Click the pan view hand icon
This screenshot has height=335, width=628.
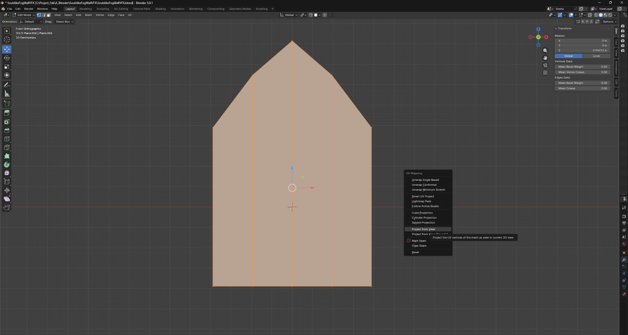[545, 58]
